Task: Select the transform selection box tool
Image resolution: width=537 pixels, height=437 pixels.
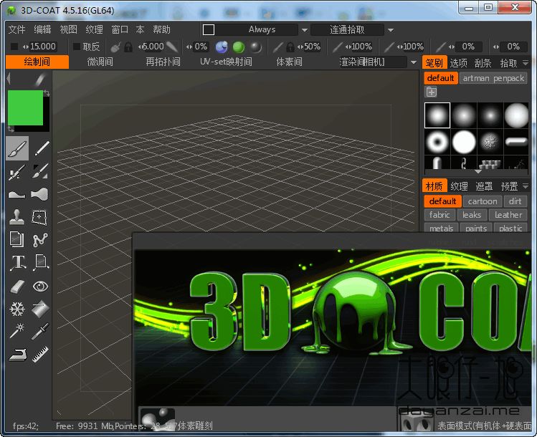Action: [x=39, y=217]
